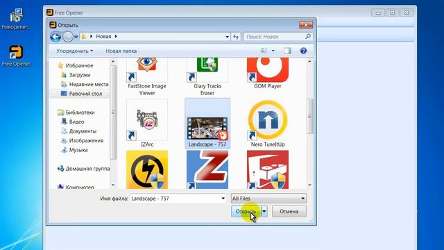Image resolution: width=444 pixels, height=250 pixels.
Task: Select 'Избранное' in the navigation pane
Action: tap(79, 65)
